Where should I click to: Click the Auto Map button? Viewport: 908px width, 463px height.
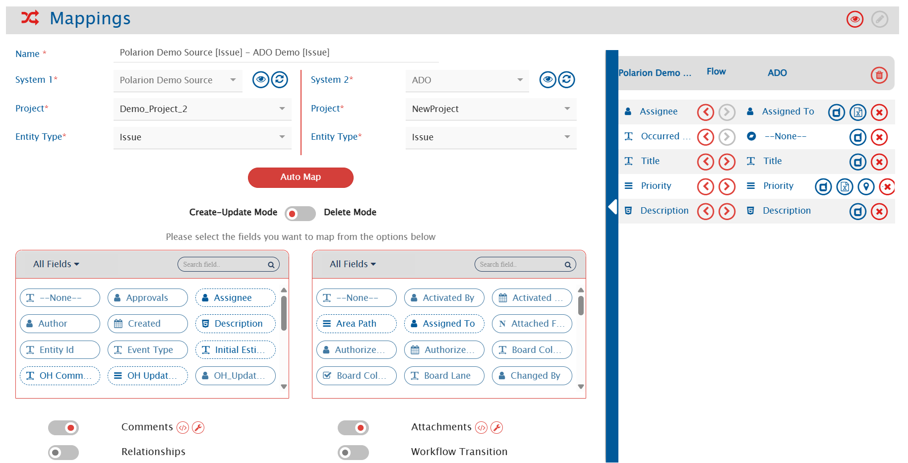(x=301, y=177)
